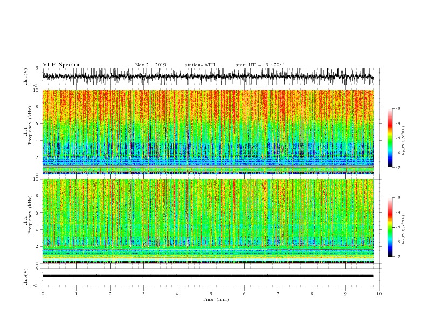The height and width of the screenshot is (330, 427).
Task: Click the "6" kHz tick on ch.1 frequency axis
Action: point(37,123)
